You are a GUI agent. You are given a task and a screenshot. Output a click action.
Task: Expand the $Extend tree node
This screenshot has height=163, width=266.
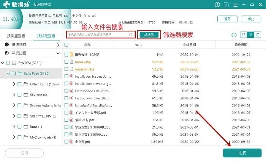[14, 95]
